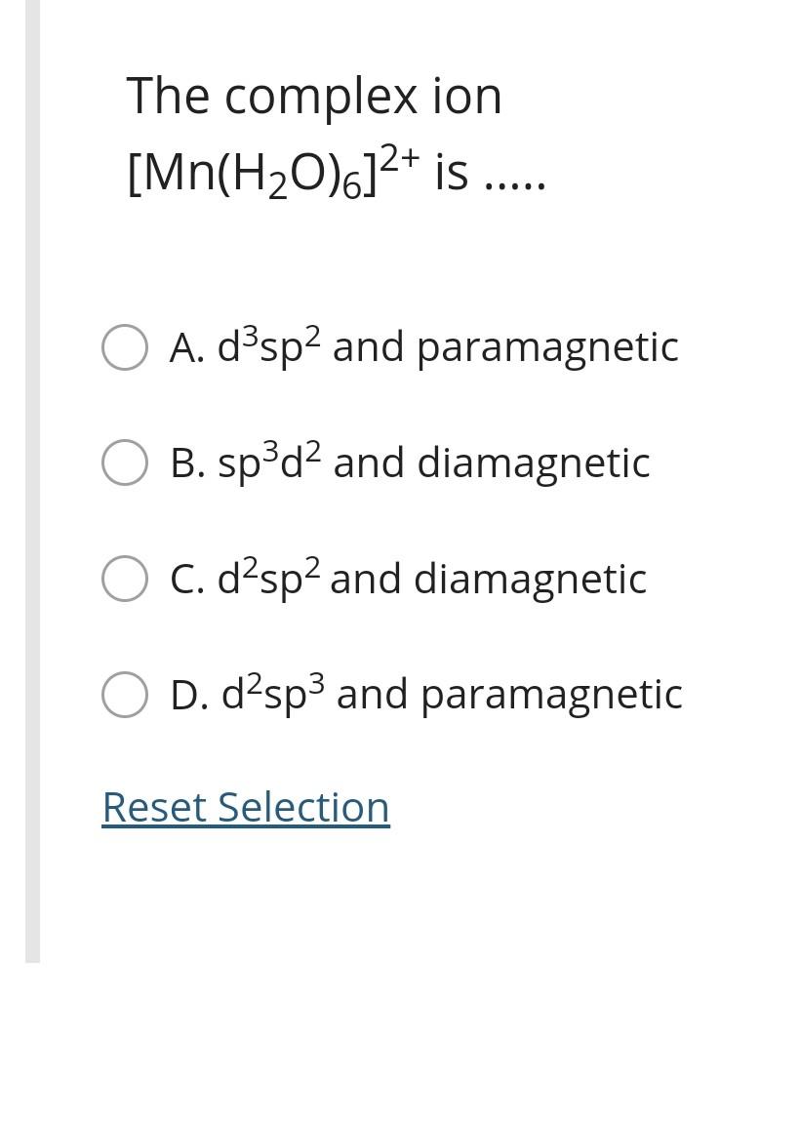
Task: Select radio button for option D
Action: click(125, 693)
